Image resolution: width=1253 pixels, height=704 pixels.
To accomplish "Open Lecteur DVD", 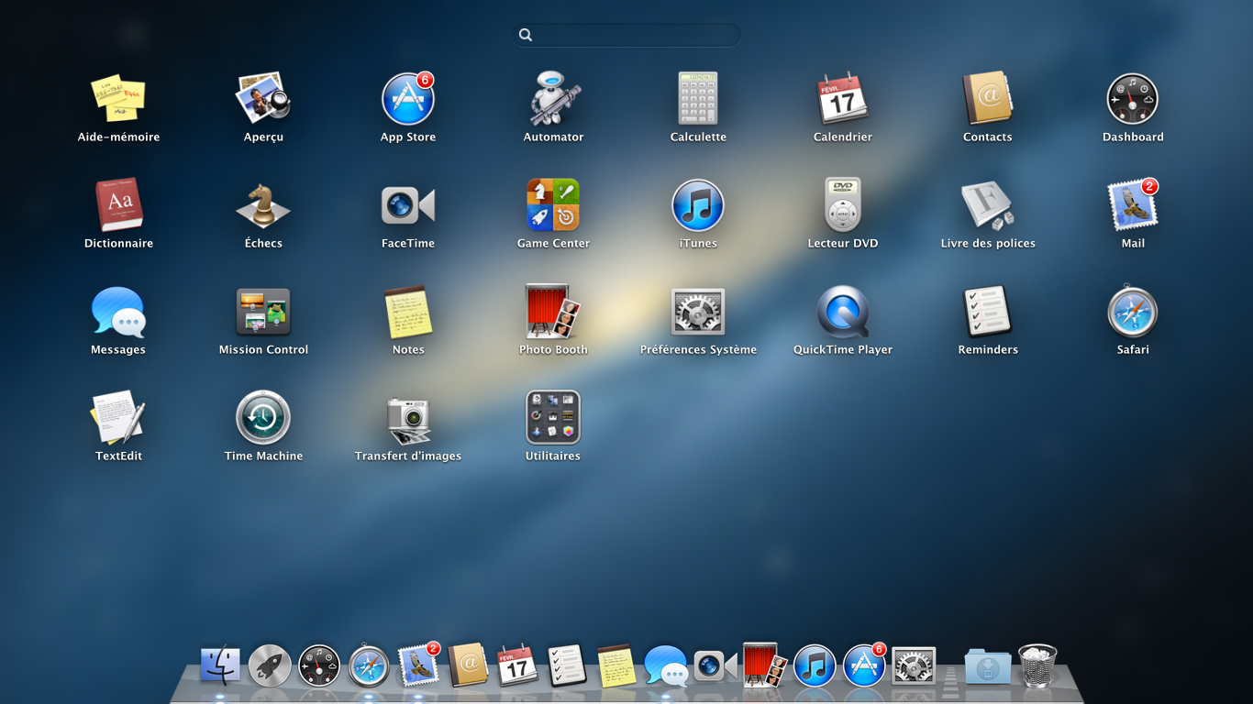I will pos(843,205).
